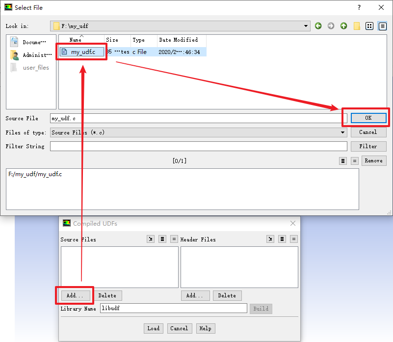Go up to the parent directory
The width and height of the screenshot is (393, 342).
tap(344, 26)
